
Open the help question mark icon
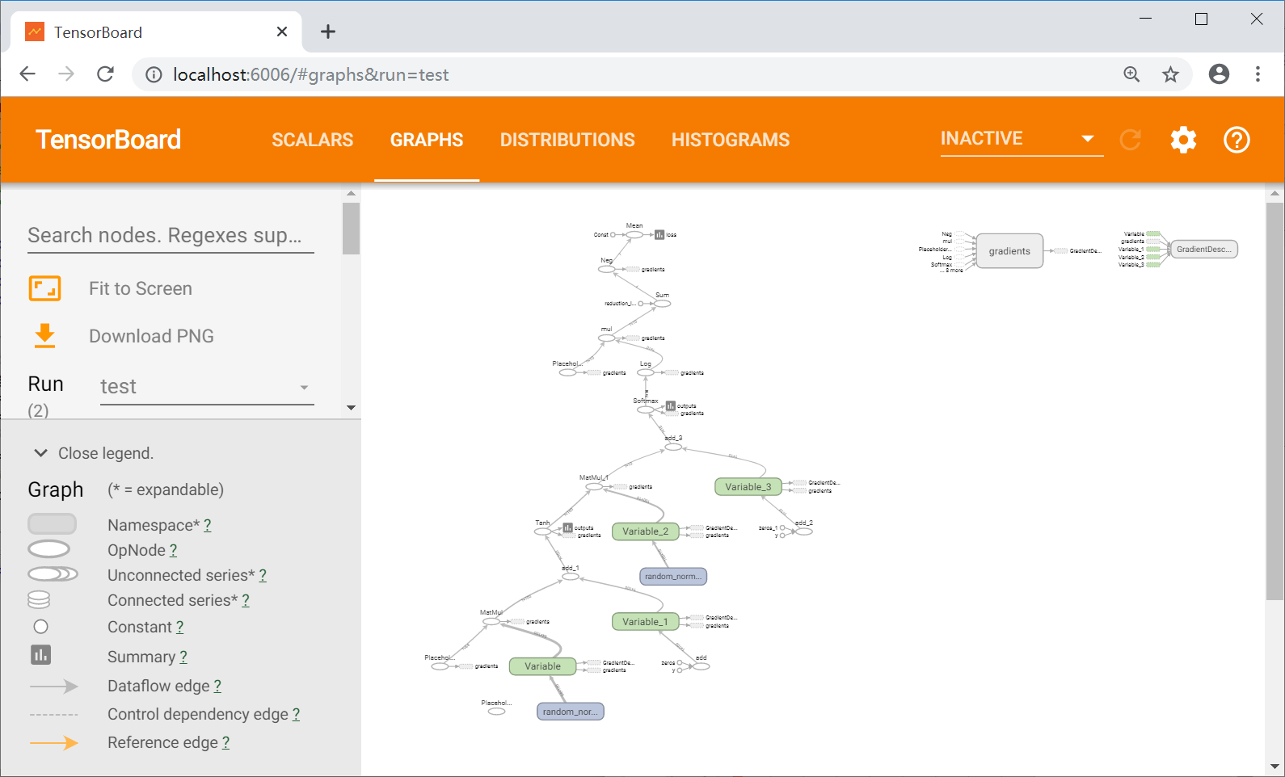(1237, 140)
